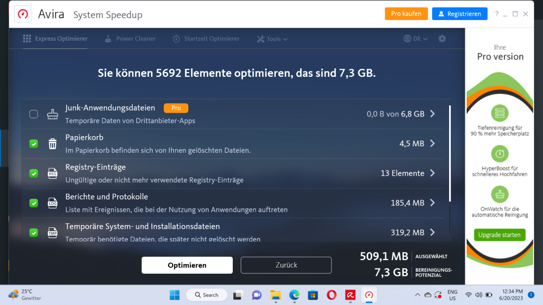The height and width of the screenshot is (305, 543).
Task: Start cleanup with Optimieren button
Action: tap(187, 265)
